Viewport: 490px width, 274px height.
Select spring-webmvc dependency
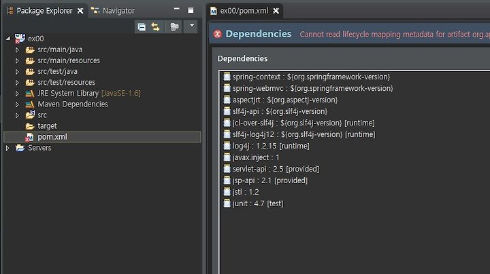(313, 88)
